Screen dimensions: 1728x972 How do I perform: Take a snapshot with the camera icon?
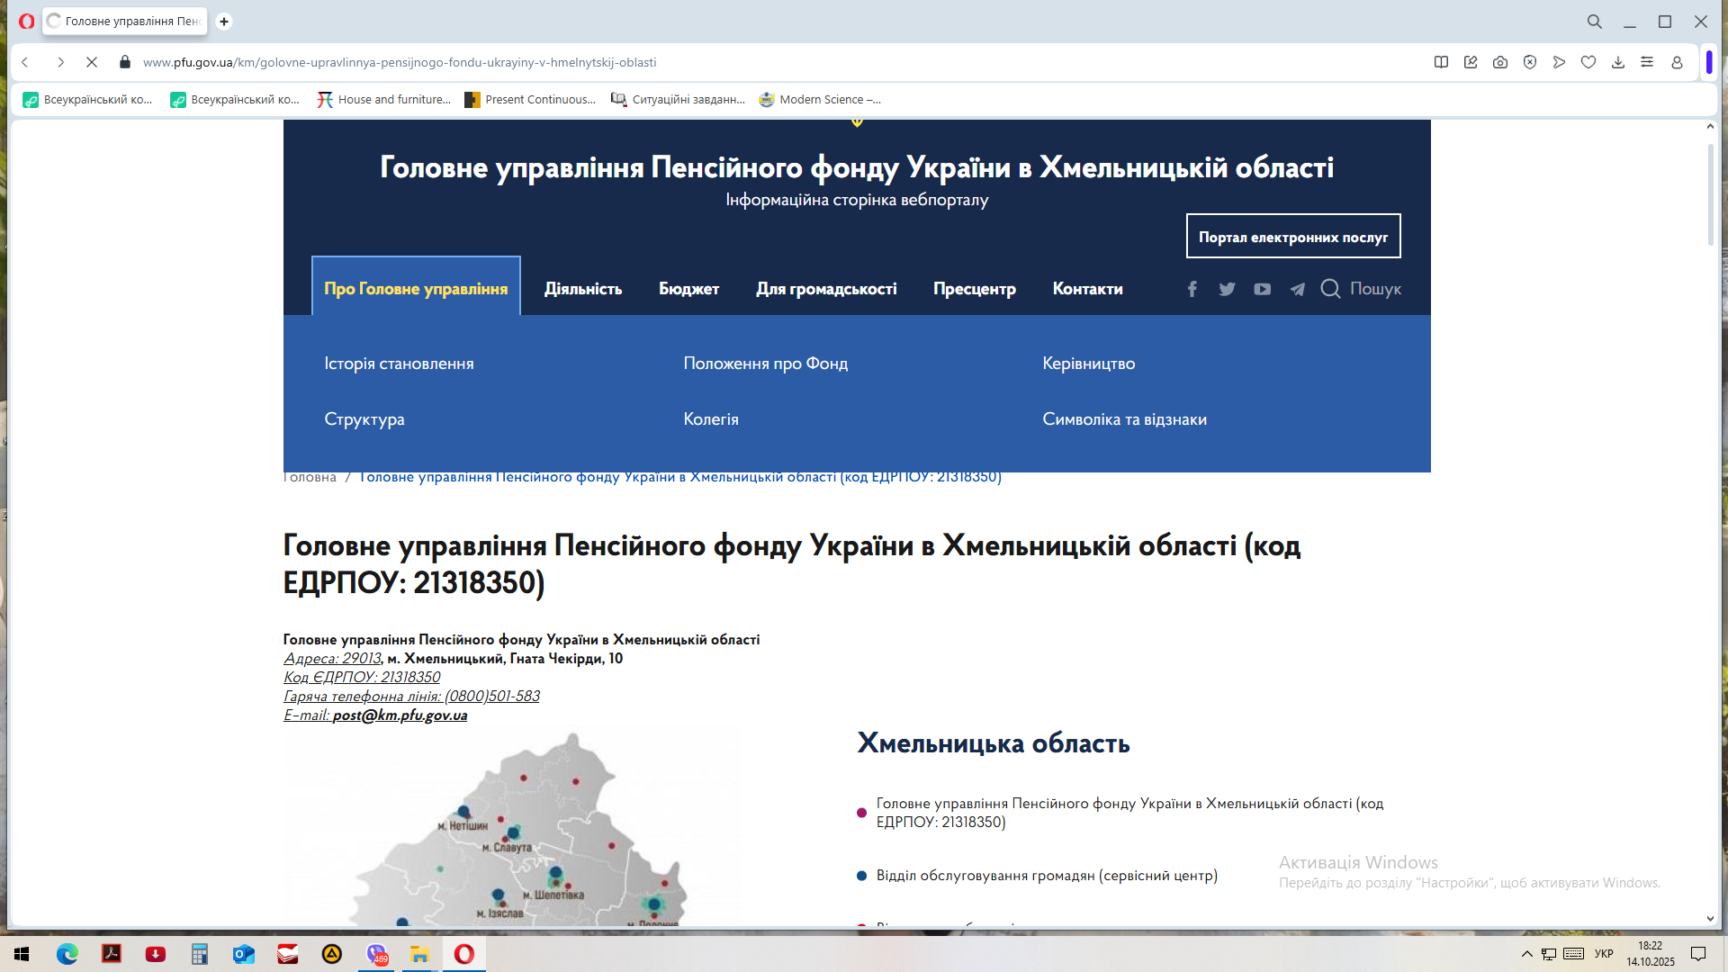coord(1499,62)
